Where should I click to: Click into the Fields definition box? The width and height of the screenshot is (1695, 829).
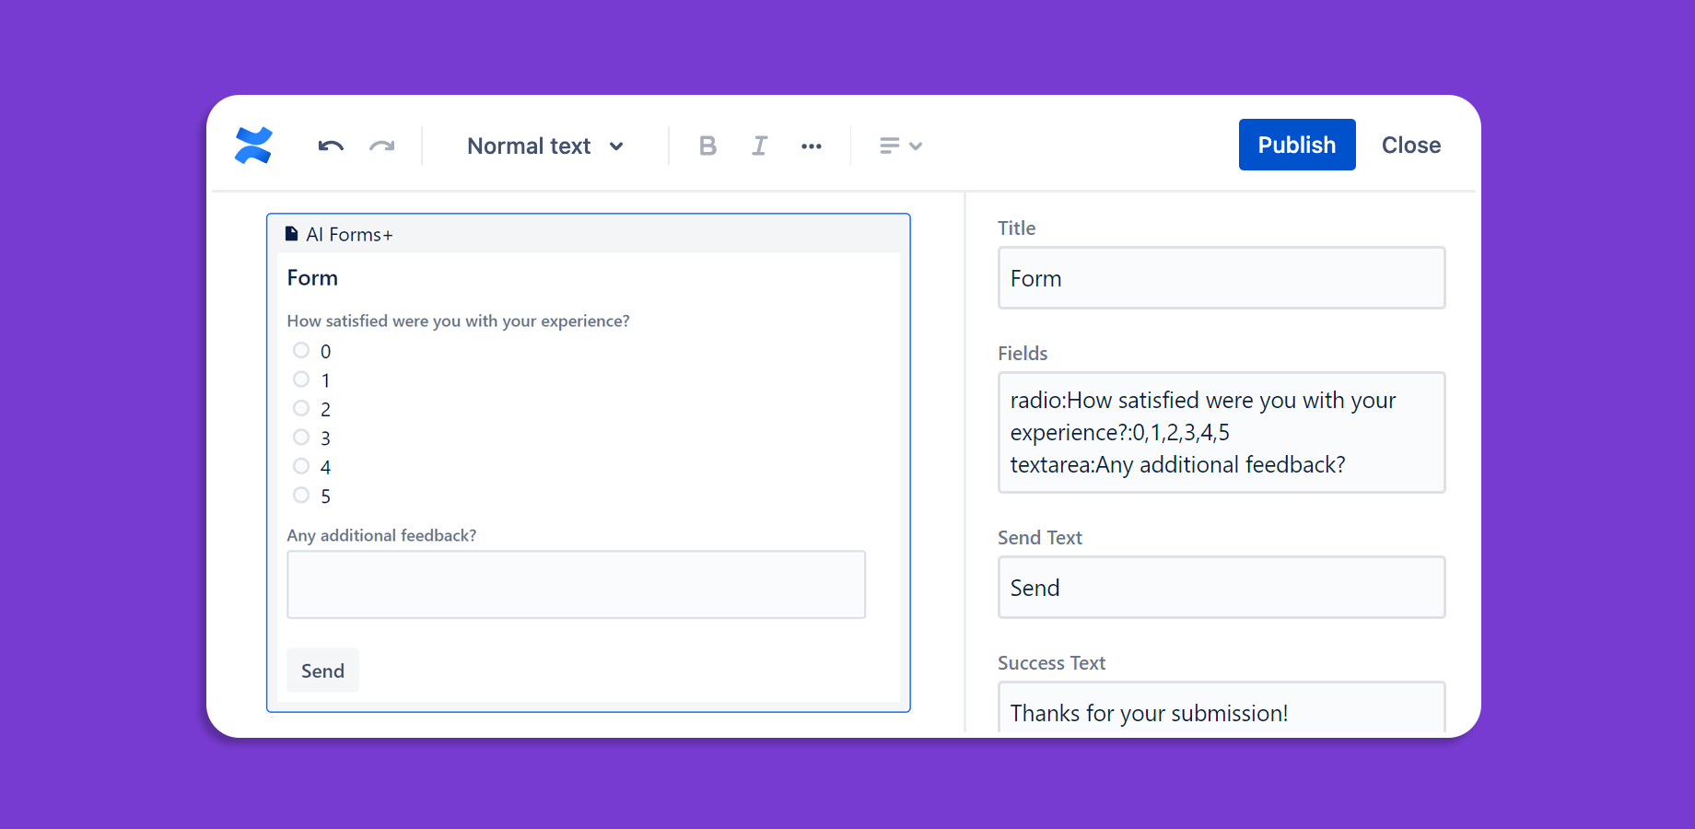pyautogui.click(x=1221, y=432)
